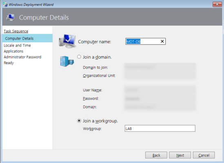Select the Join a domain radio button

coord(79,57)
